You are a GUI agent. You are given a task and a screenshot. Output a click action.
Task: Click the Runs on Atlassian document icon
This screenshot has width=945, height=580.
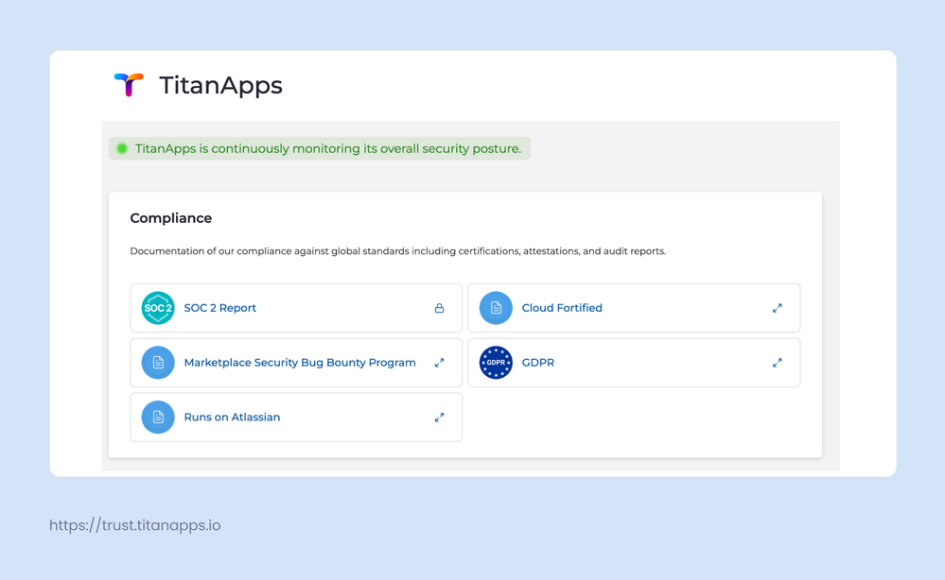pos(158,417)
